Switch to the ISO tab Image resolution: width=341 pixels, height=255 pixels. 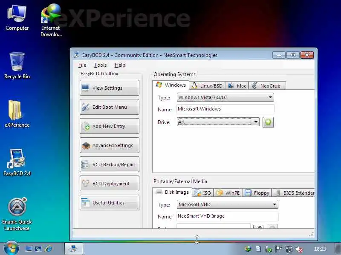[203, 193]
